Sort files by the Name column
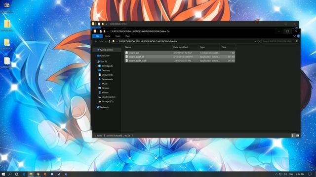This screenshot has width=316, height=177. tap(128, 47)
